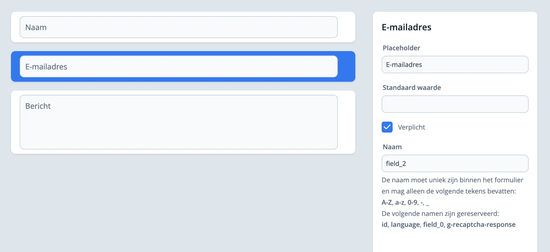Click the g-recaptcha-response reserved name text
Image resolution: width=550 pixels, height=252 pixels.
(481, 224)
